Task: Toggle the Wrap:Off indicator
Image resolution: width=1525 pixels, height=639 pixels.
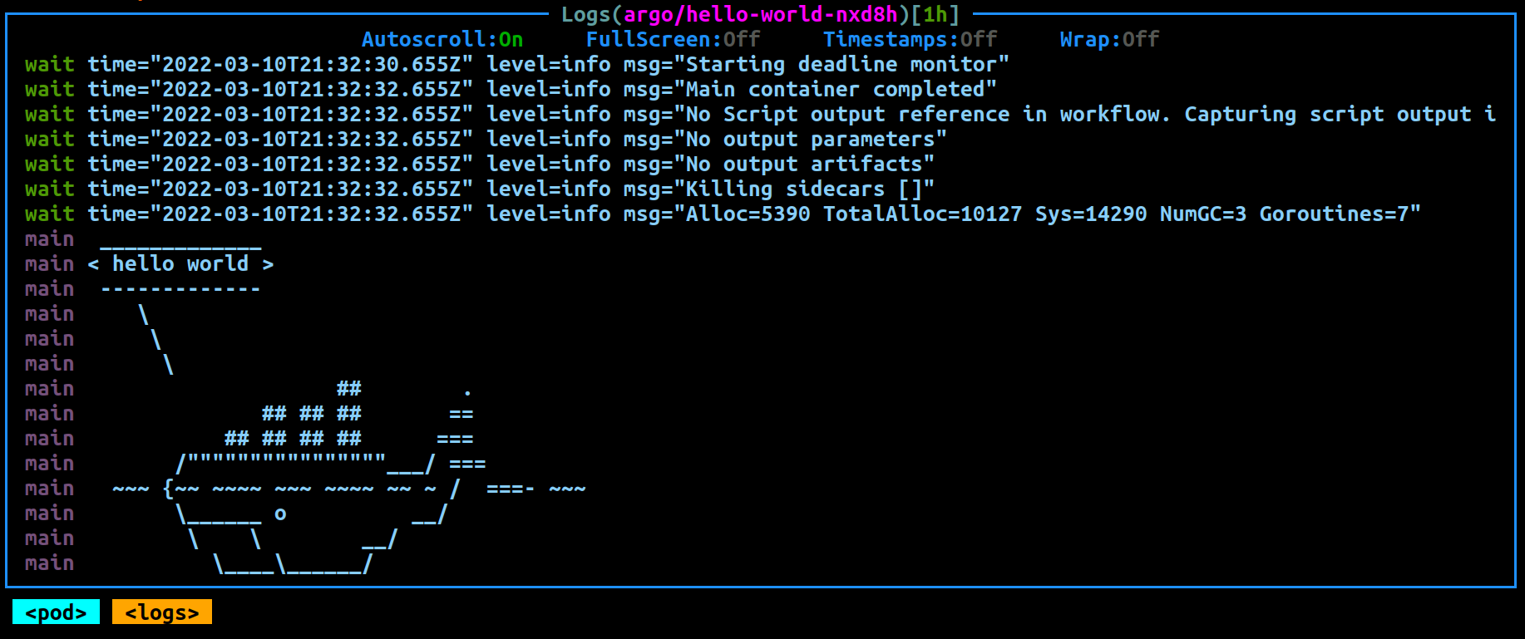Action: 1109,39
